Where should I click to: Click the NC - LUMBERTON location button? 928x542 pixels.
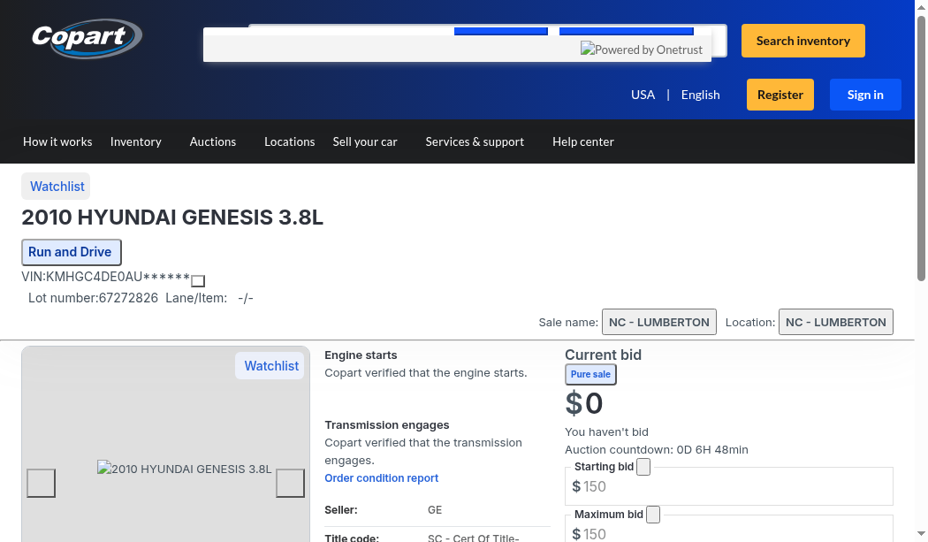tap(836, 322)
